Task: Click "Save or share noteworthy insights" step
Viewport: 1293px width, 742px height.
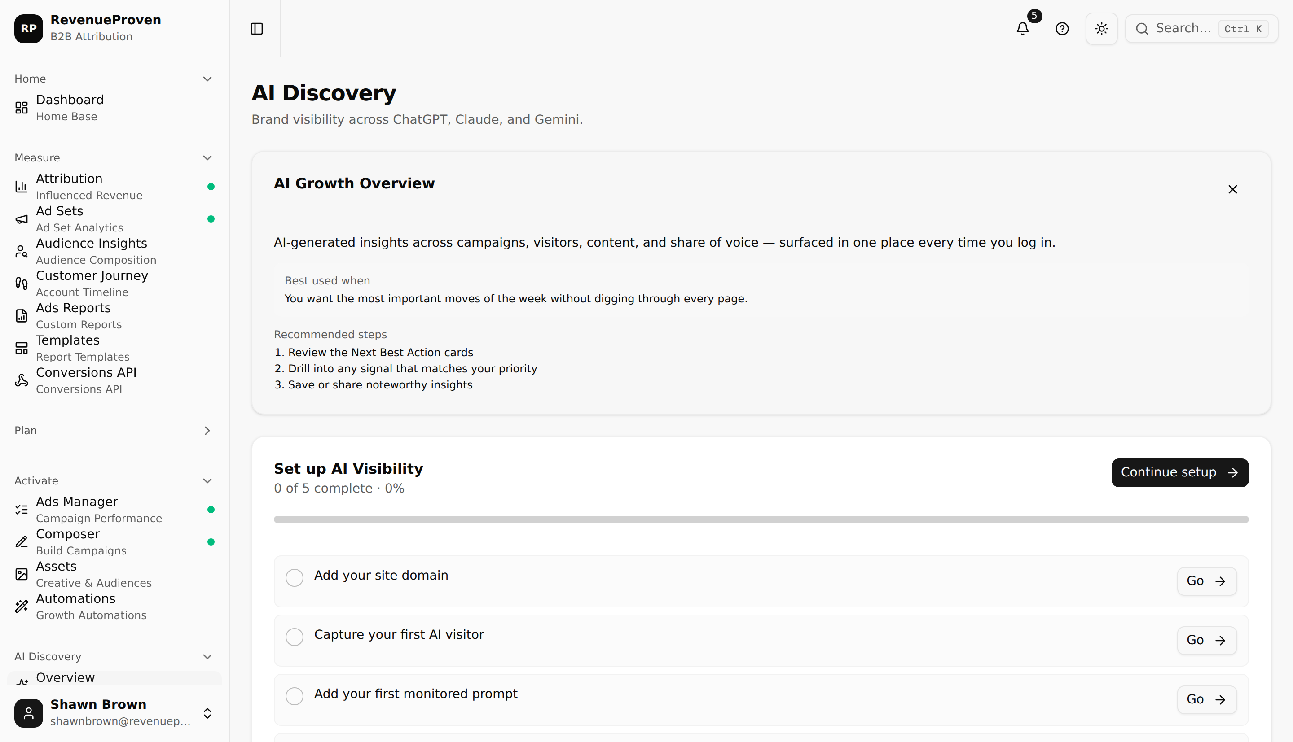Action: (380, 385)
